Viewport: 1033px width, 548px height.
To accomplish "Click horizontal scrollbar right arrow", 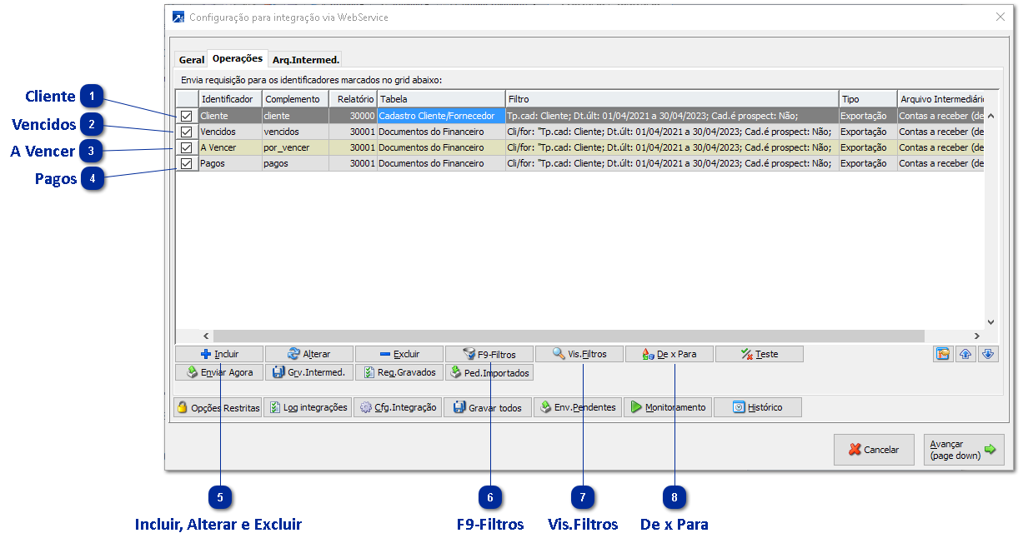I will (976, 336).
